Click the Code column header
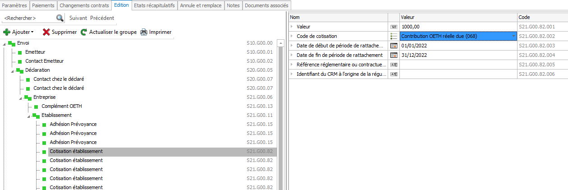 tap(542, 17)
